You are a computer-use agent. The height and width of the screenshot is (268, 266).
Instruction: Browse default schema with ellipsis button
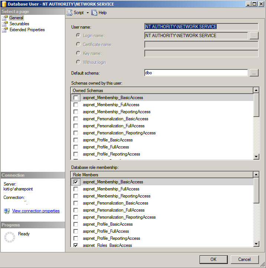click(x=254, y=73)
